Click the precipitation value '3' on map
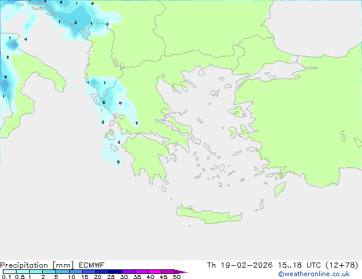The height and width of the screenshot is (279, 362). (75, 23)
